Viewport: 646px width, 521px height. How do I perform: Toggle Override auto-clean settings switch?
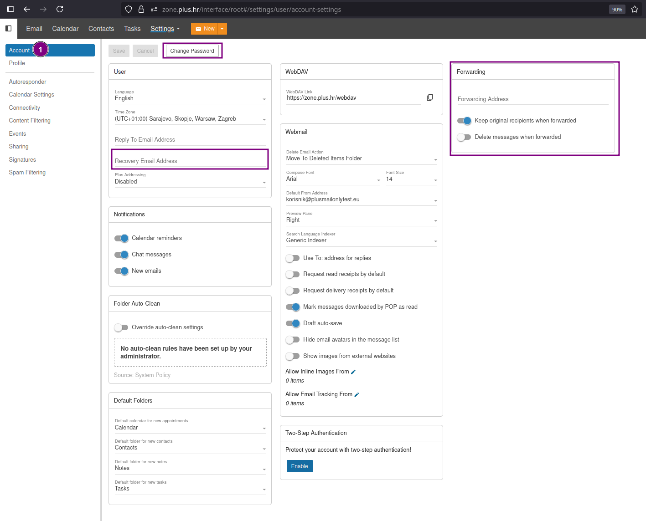point(121,327)
